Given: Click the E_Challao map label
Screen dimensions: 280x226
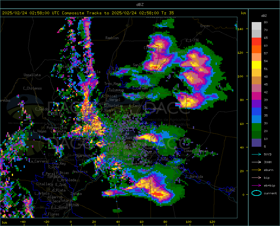Looking at the screenshot, I should 56,114.
